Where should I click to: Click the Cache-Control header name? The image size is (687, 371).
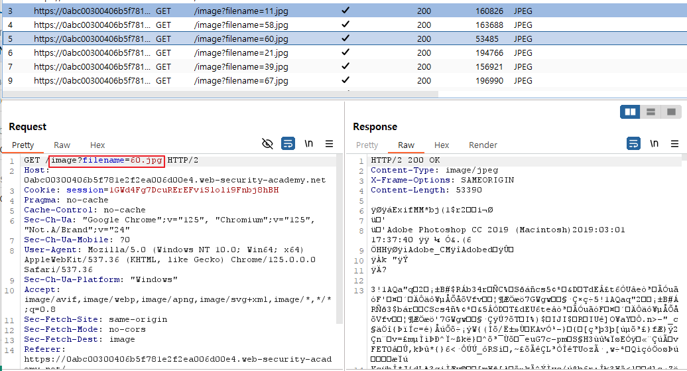[x=61, y=210]
